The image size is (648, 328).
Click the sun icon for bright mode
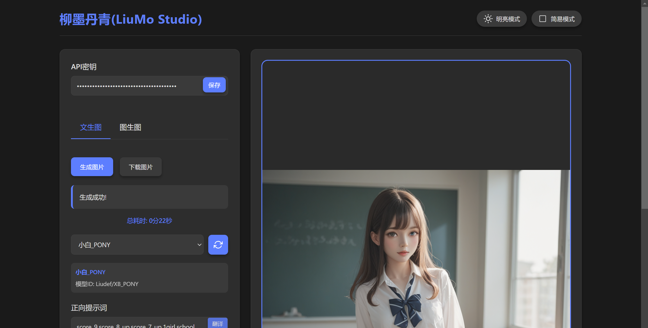click(x=488, y=19)
